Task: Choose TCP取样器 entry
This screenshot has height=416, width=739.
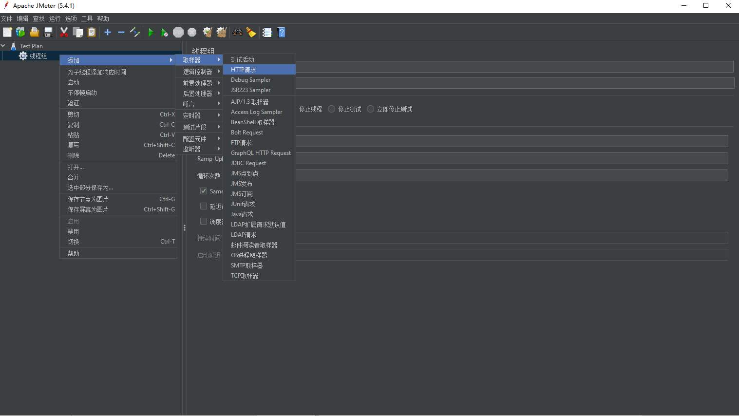Action: (259, 276)
